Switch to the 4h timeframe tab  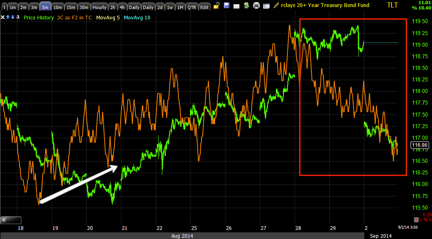tap(122, 7)
